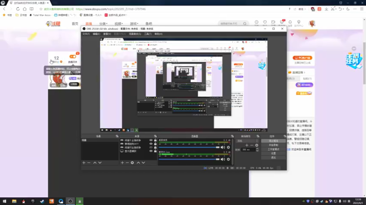This screenshot has height=205, width=366.
Task: Pop out the Scenes dock panel
Action: pyautogui.click(x=117, y=136)
